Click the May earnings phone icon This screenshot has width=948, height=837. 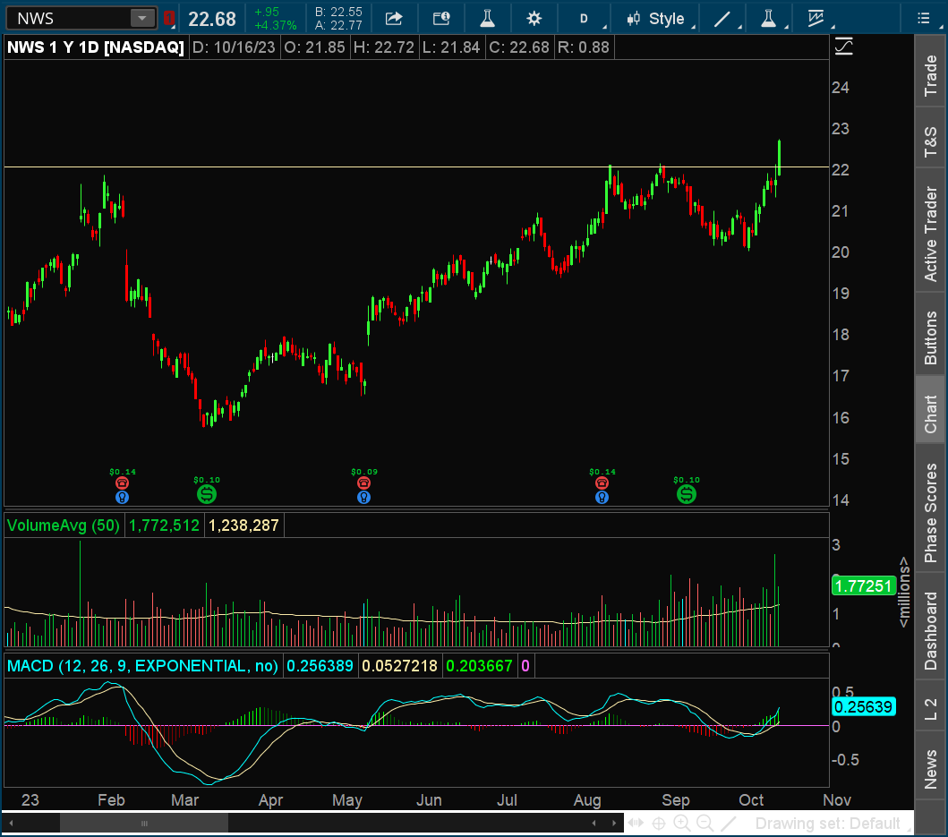[x=363, y=483]
